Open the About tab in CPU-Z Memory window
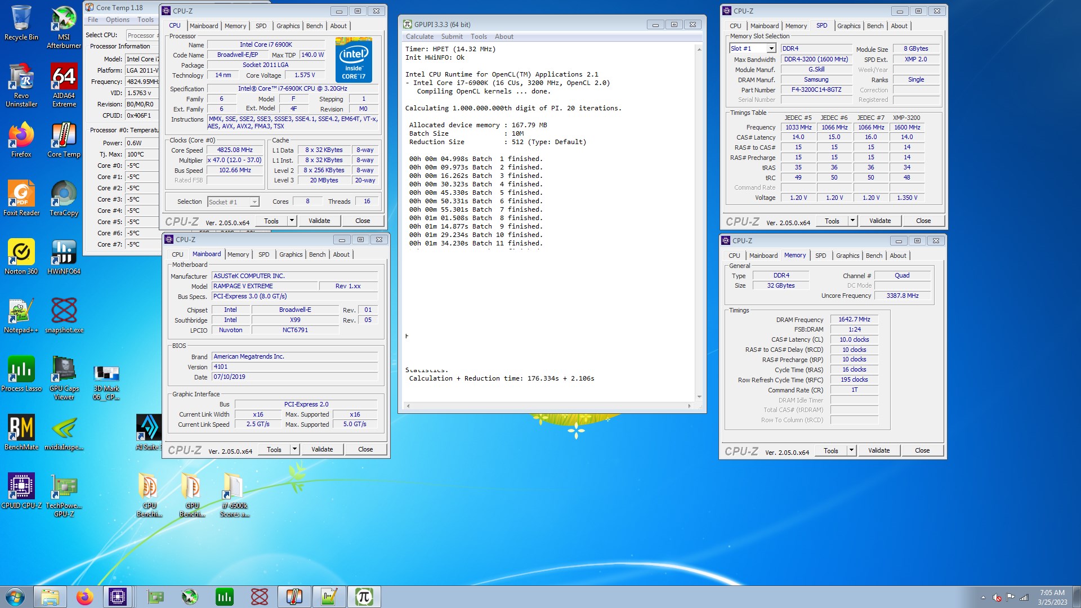The width and height of the screenshot is (1081, 608). [x=897, y=256]
